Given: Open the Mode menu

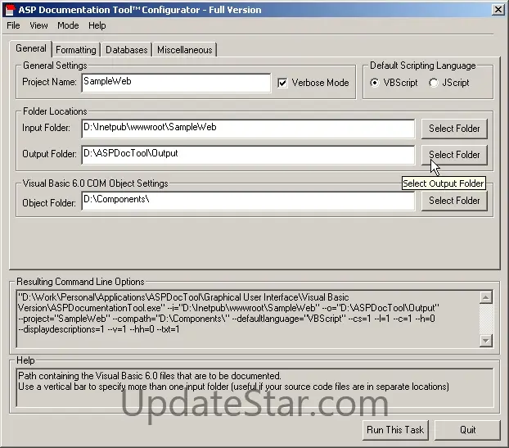Looking at the screenshot, I should (68, 25).
